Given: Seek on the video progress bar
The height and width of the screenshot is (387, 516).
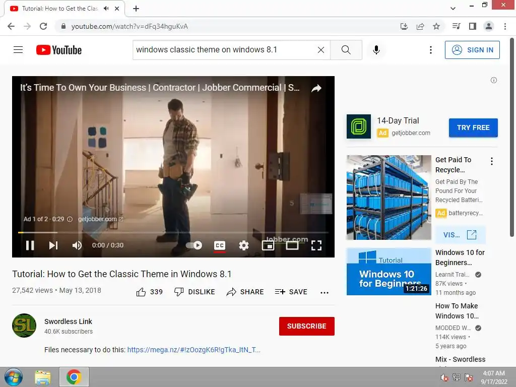Looking at the screenshot, I should [x=173, y=232].
